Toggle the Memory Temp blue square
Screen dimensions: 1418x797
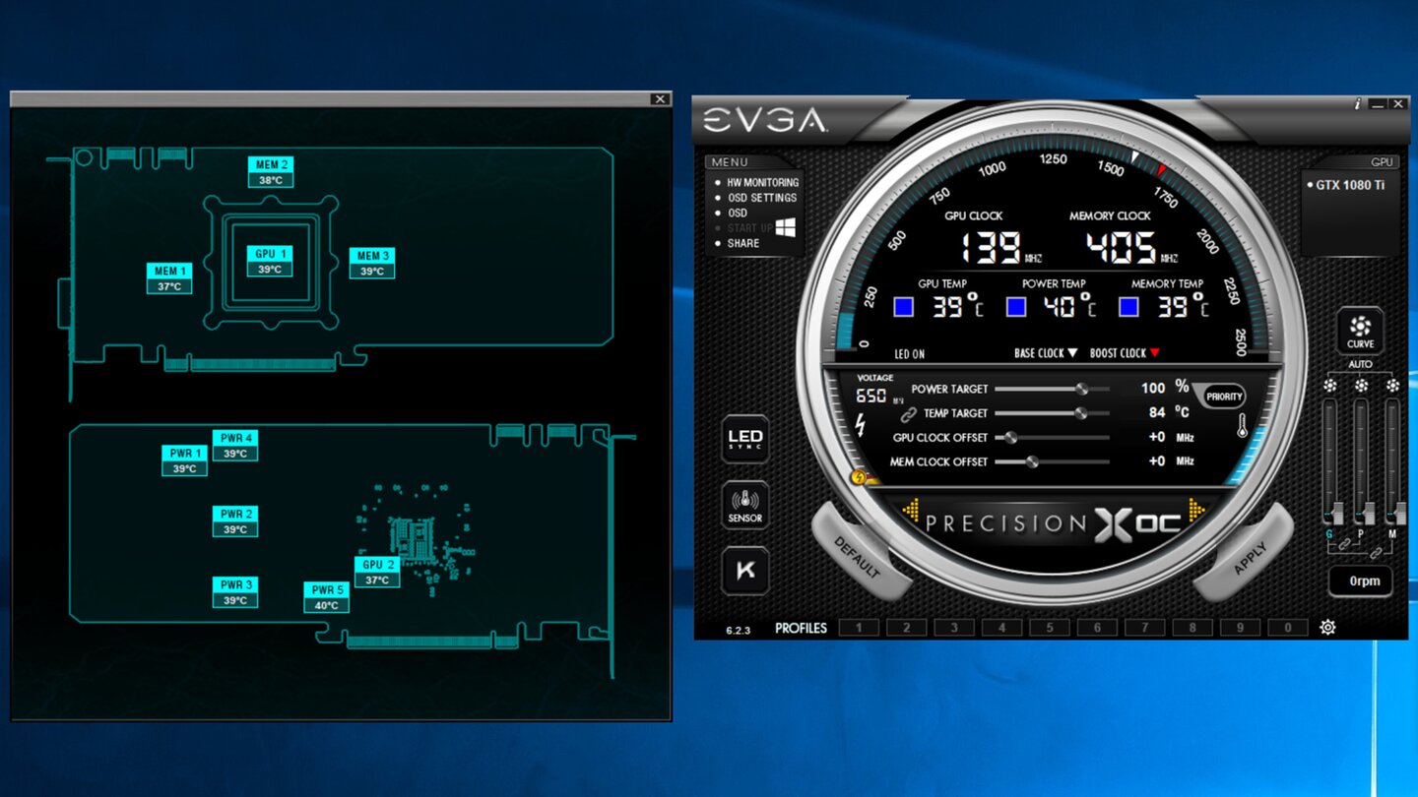pyautogui.click(x=1128, y=307)
